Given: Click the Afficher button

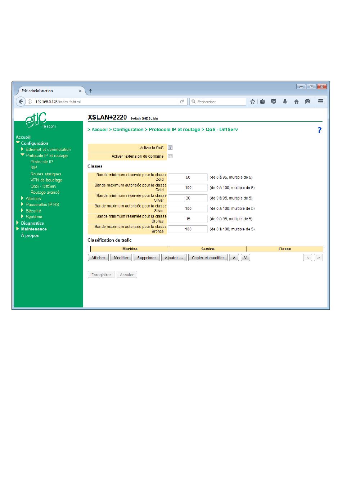Looking at the screenshot, I should click(x=98, y=258).
